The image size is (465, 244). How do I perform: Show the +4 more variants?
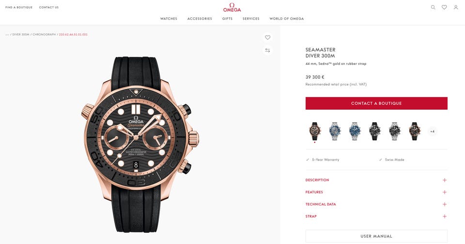[x=433, y=131]
